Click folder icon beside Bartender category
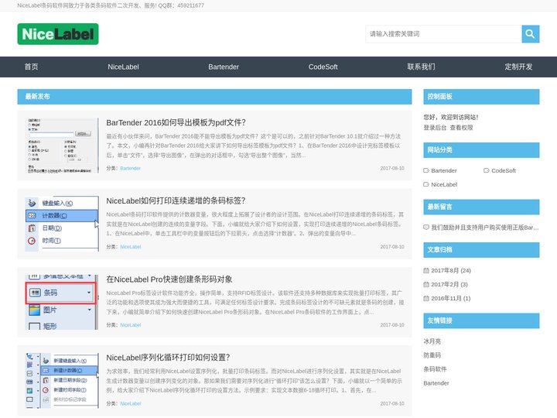The width and height of the screenshot is (557, 418). click(426, 170)
